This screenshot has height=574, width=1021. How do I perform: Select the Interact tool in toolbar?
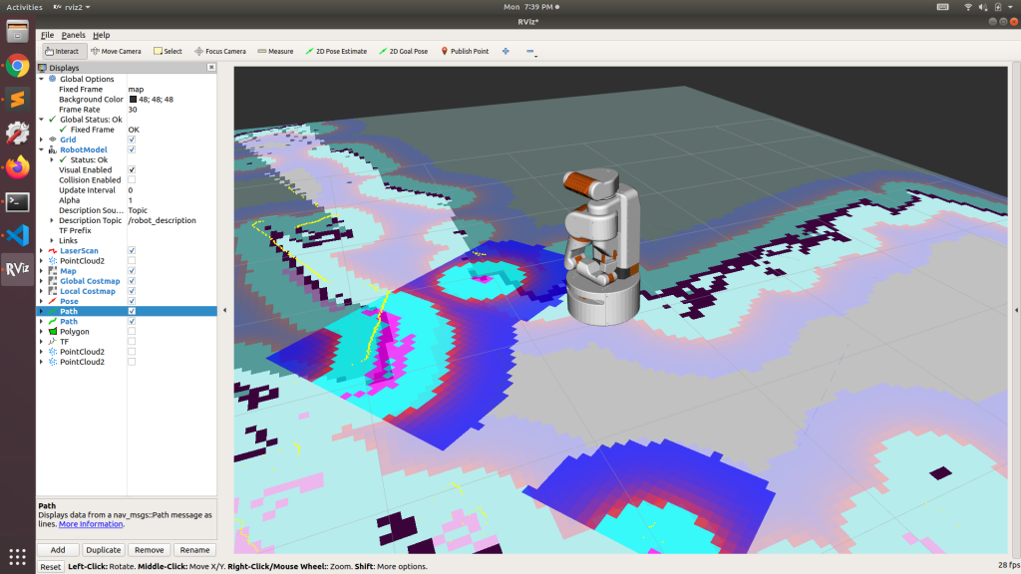coord(61,51)
